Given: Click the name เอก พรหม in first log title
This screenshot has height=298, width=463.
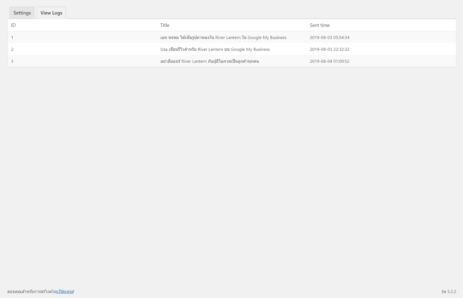Looking at the screenshot, I should pos(170,38).
